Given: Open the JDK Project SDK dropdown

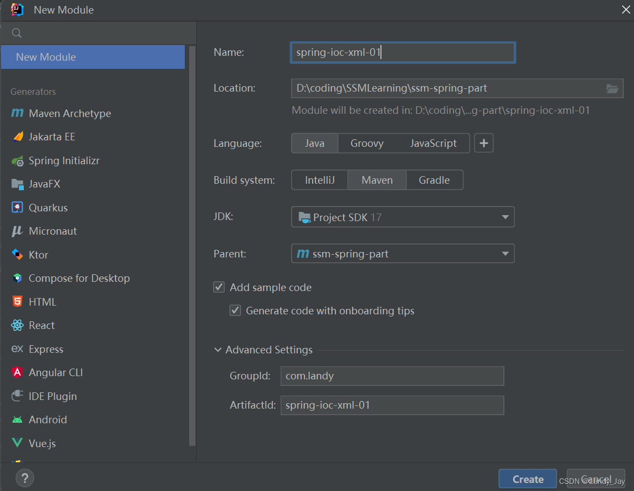Looking at the screenshot, I should click(x=403, y=217).
